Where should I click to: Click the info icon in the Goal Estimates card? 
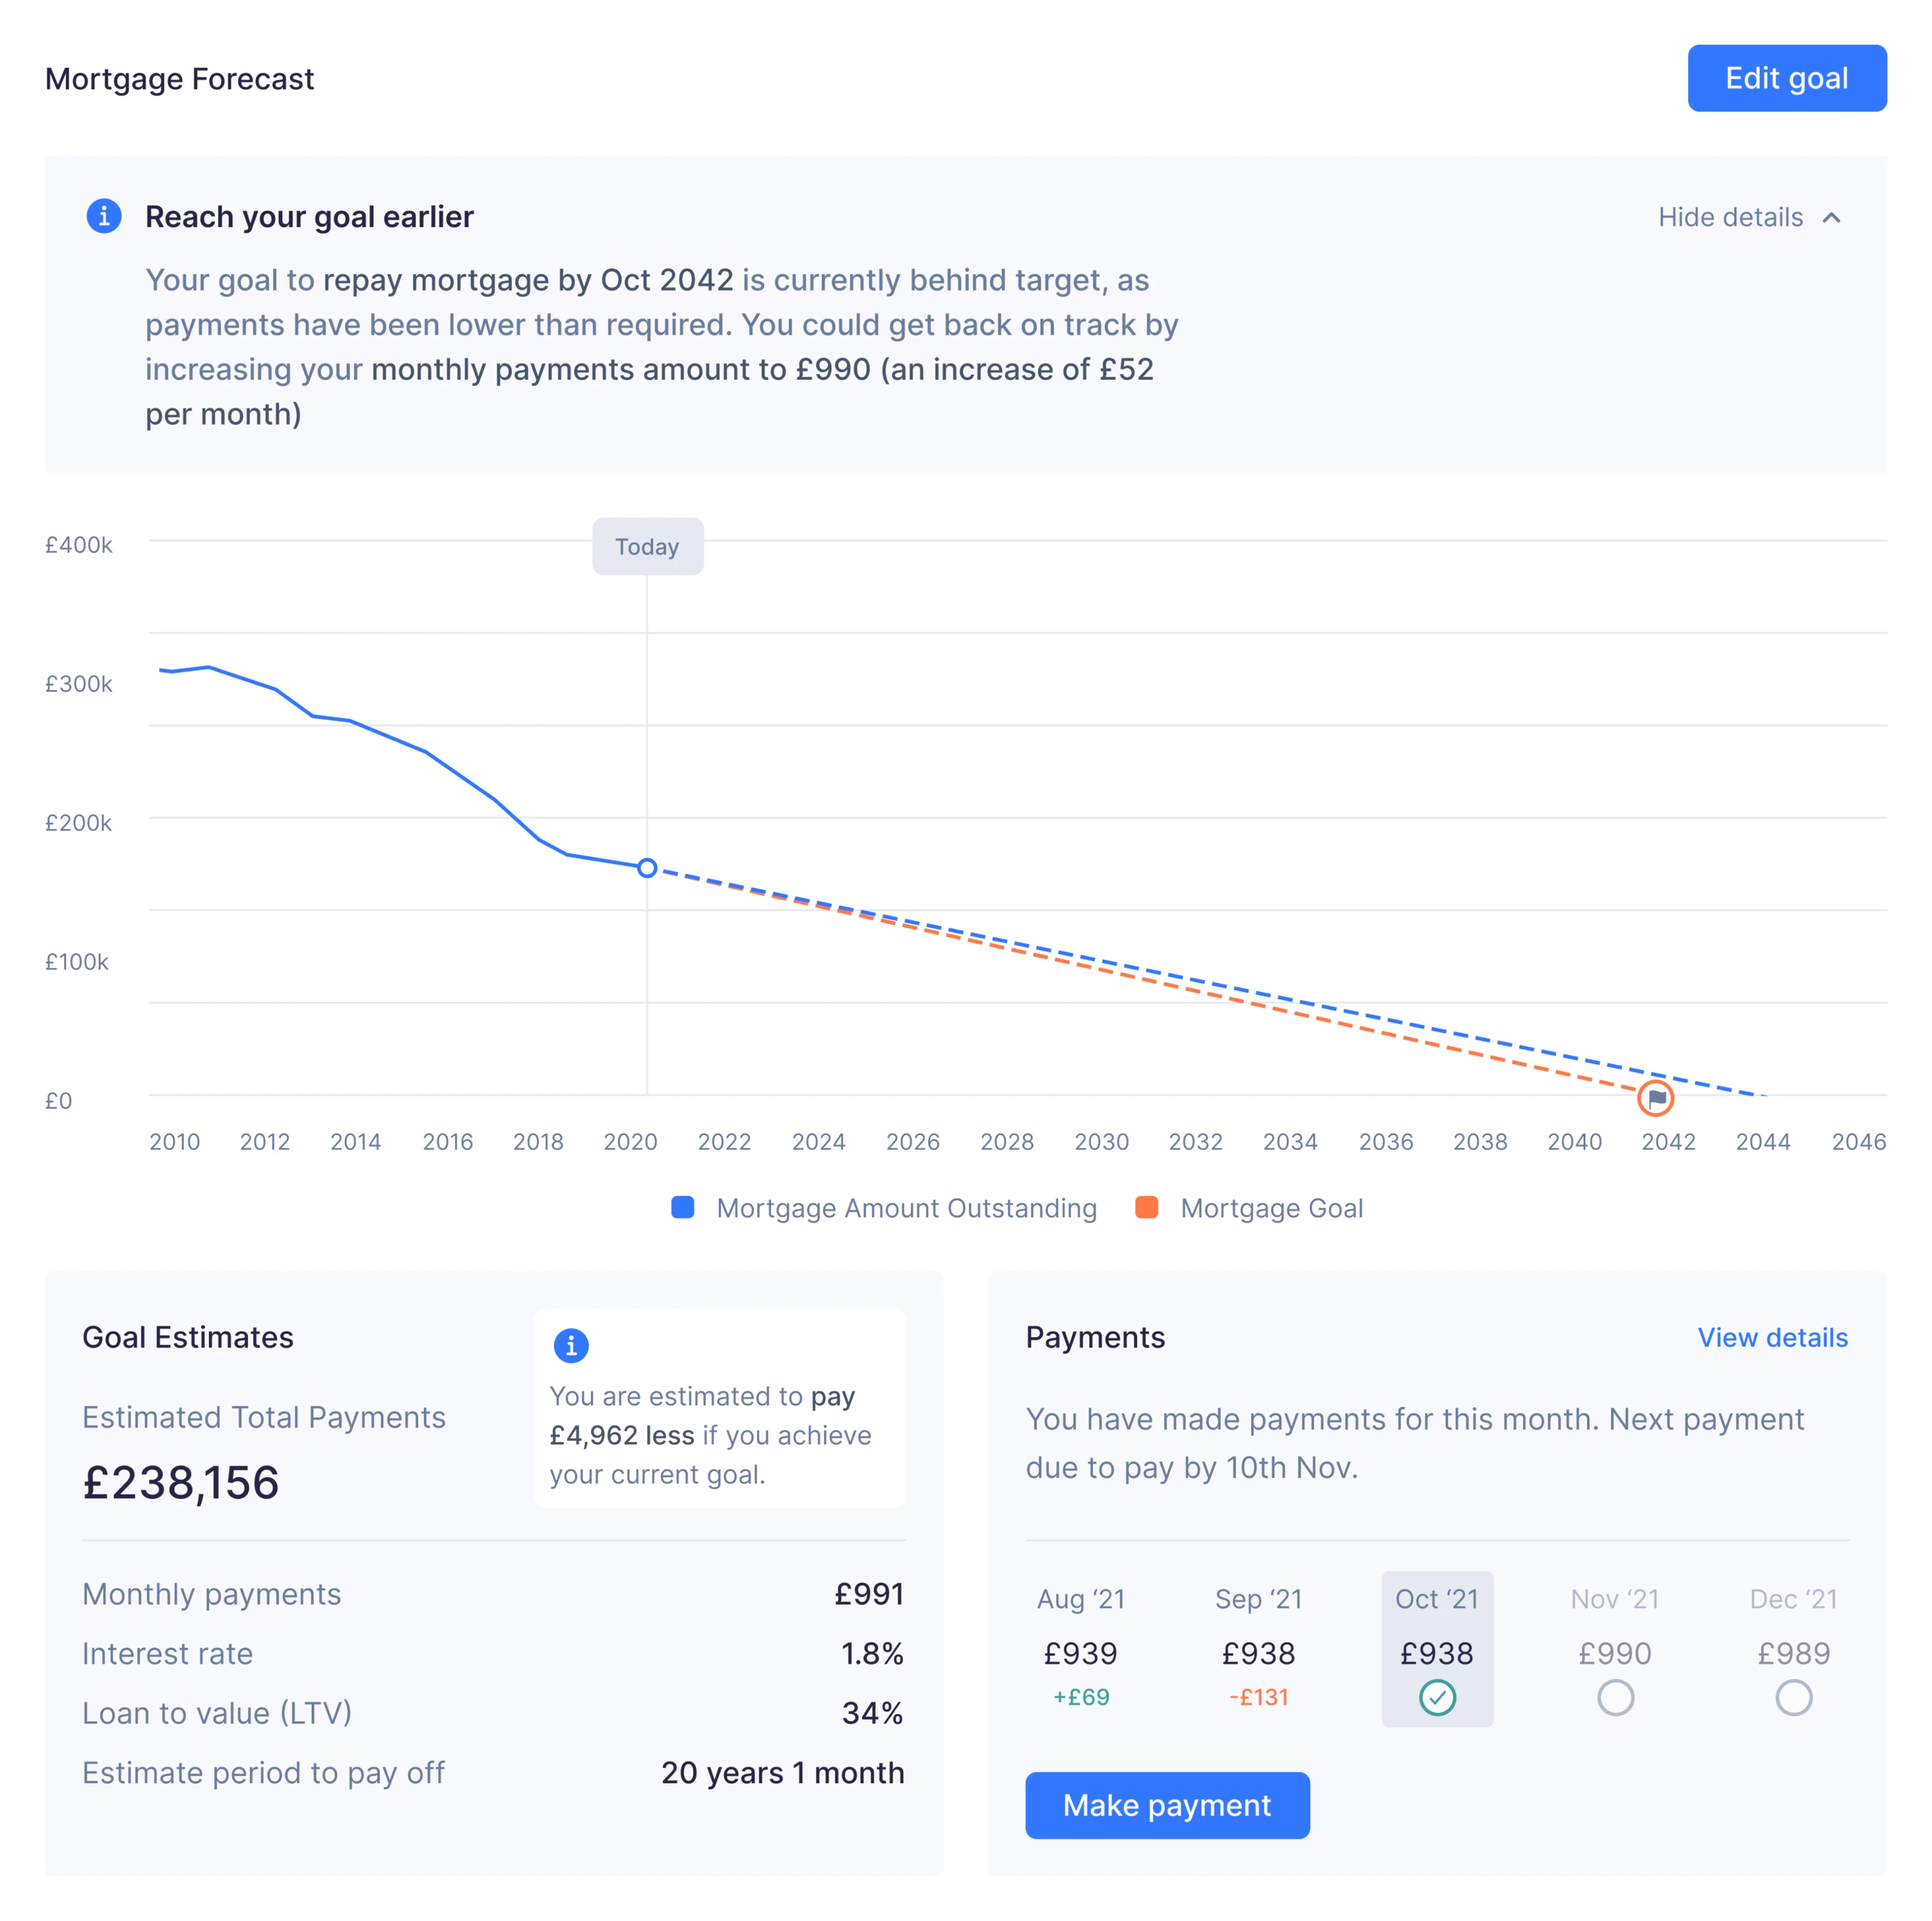(570, 1345)
